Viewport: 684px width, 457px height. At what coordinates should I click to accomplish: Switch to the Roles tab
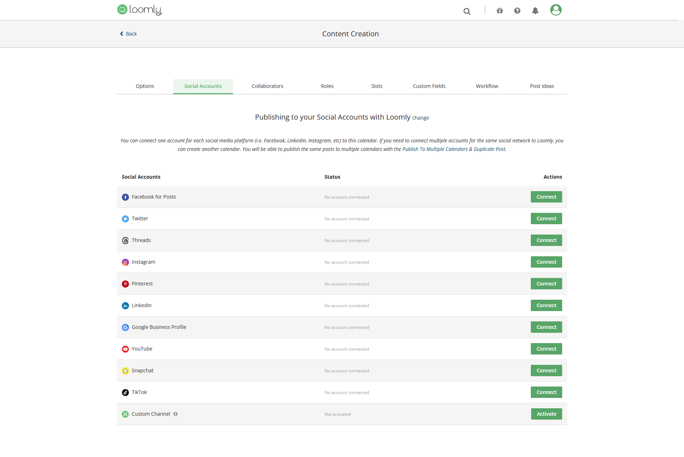coord(327,86)
